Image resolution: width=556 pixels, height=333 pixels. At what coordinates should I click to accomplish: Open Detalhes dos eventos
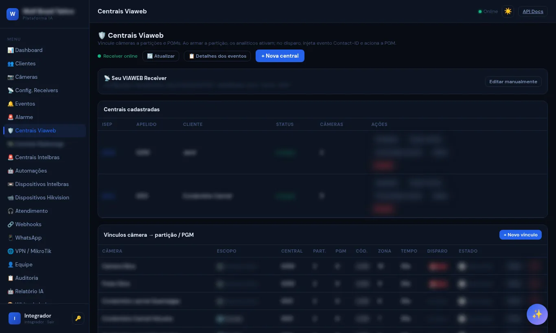217,56
